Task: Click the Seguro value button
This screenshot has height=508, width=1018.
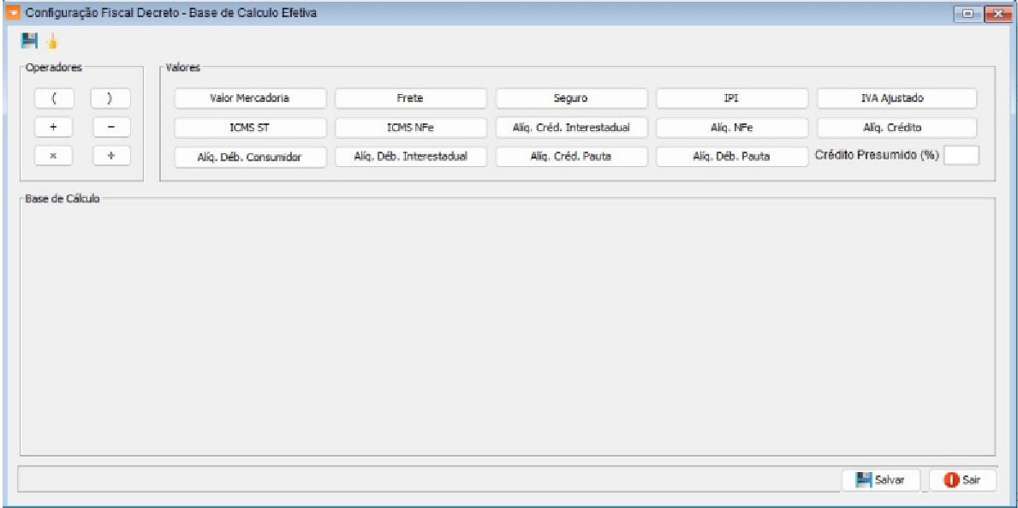Action: [571, 99]
